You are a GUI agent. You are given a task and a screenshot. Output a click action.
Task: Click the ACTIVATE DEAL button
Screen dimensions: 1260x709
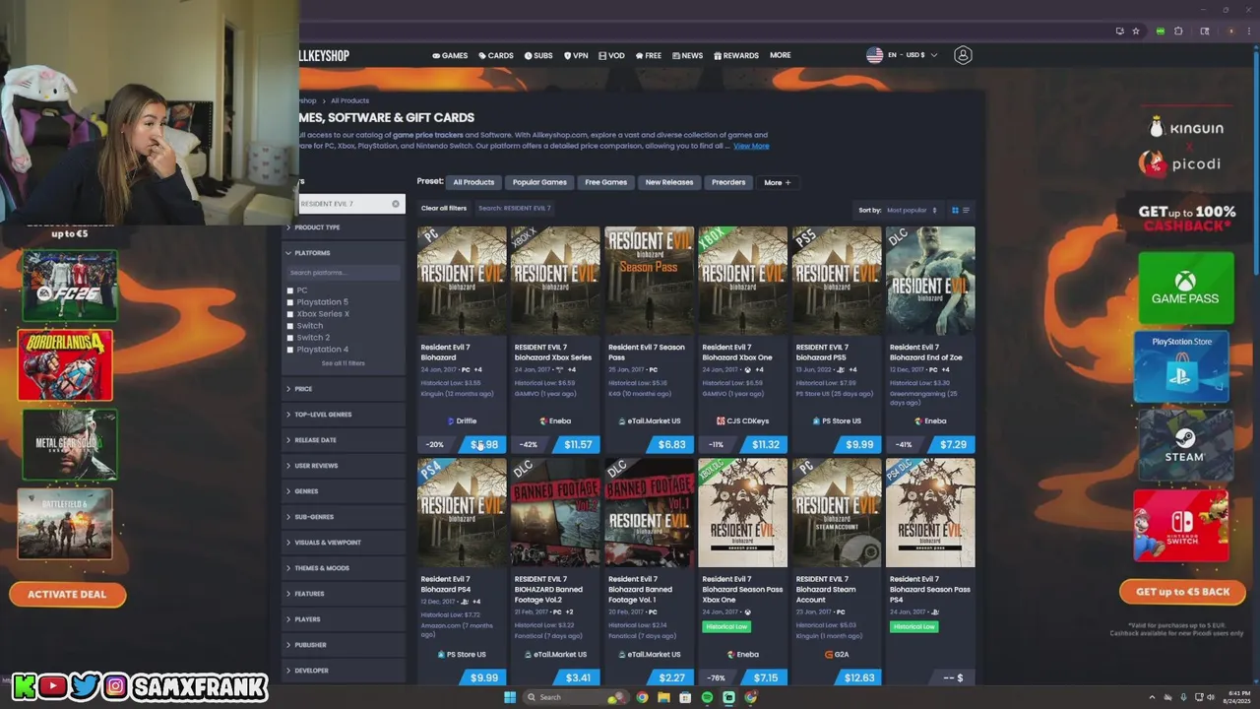point(67,595)
